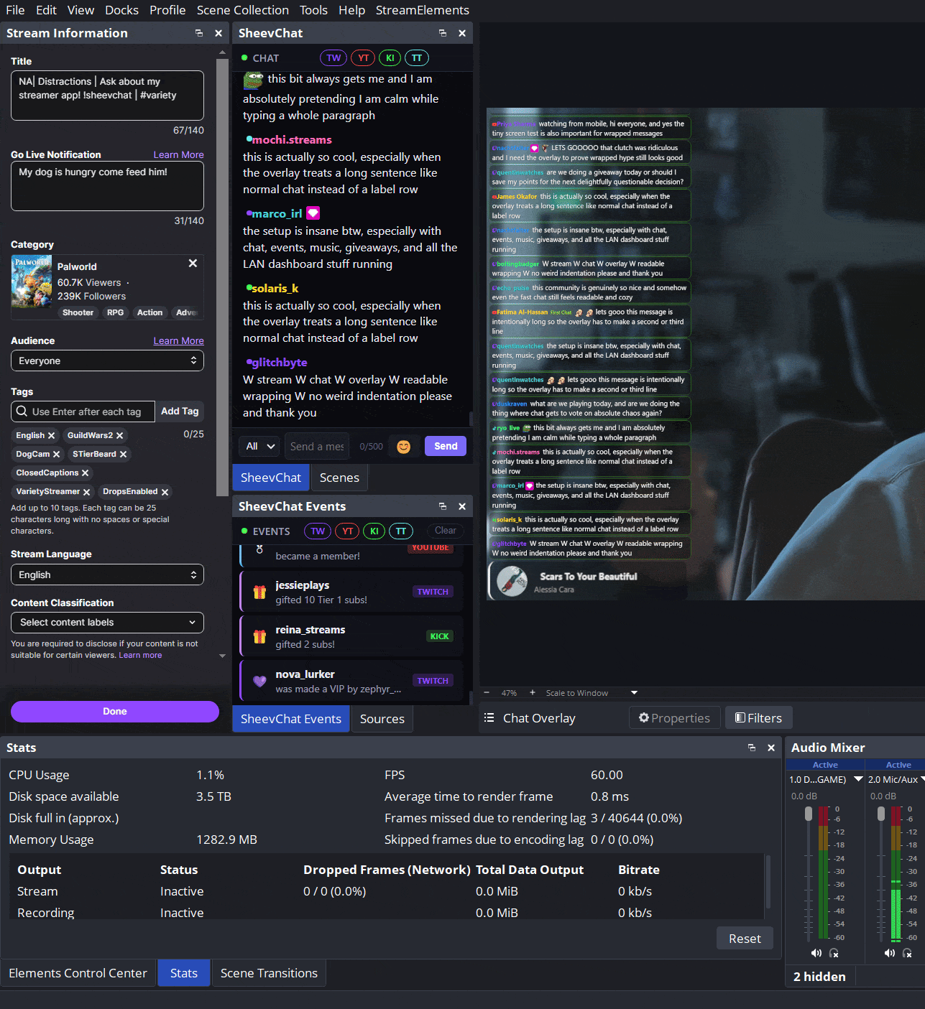Mute the Mic/Aux speaker icon
Viewport: 925px width, 1009px height.
tap(889, 953)
